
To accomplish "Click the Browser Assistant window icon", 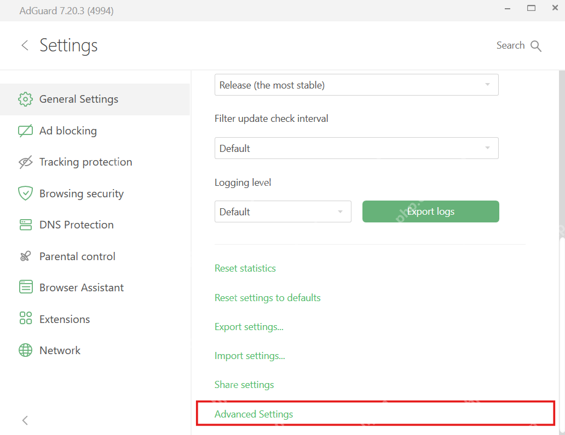I will 25,287.
